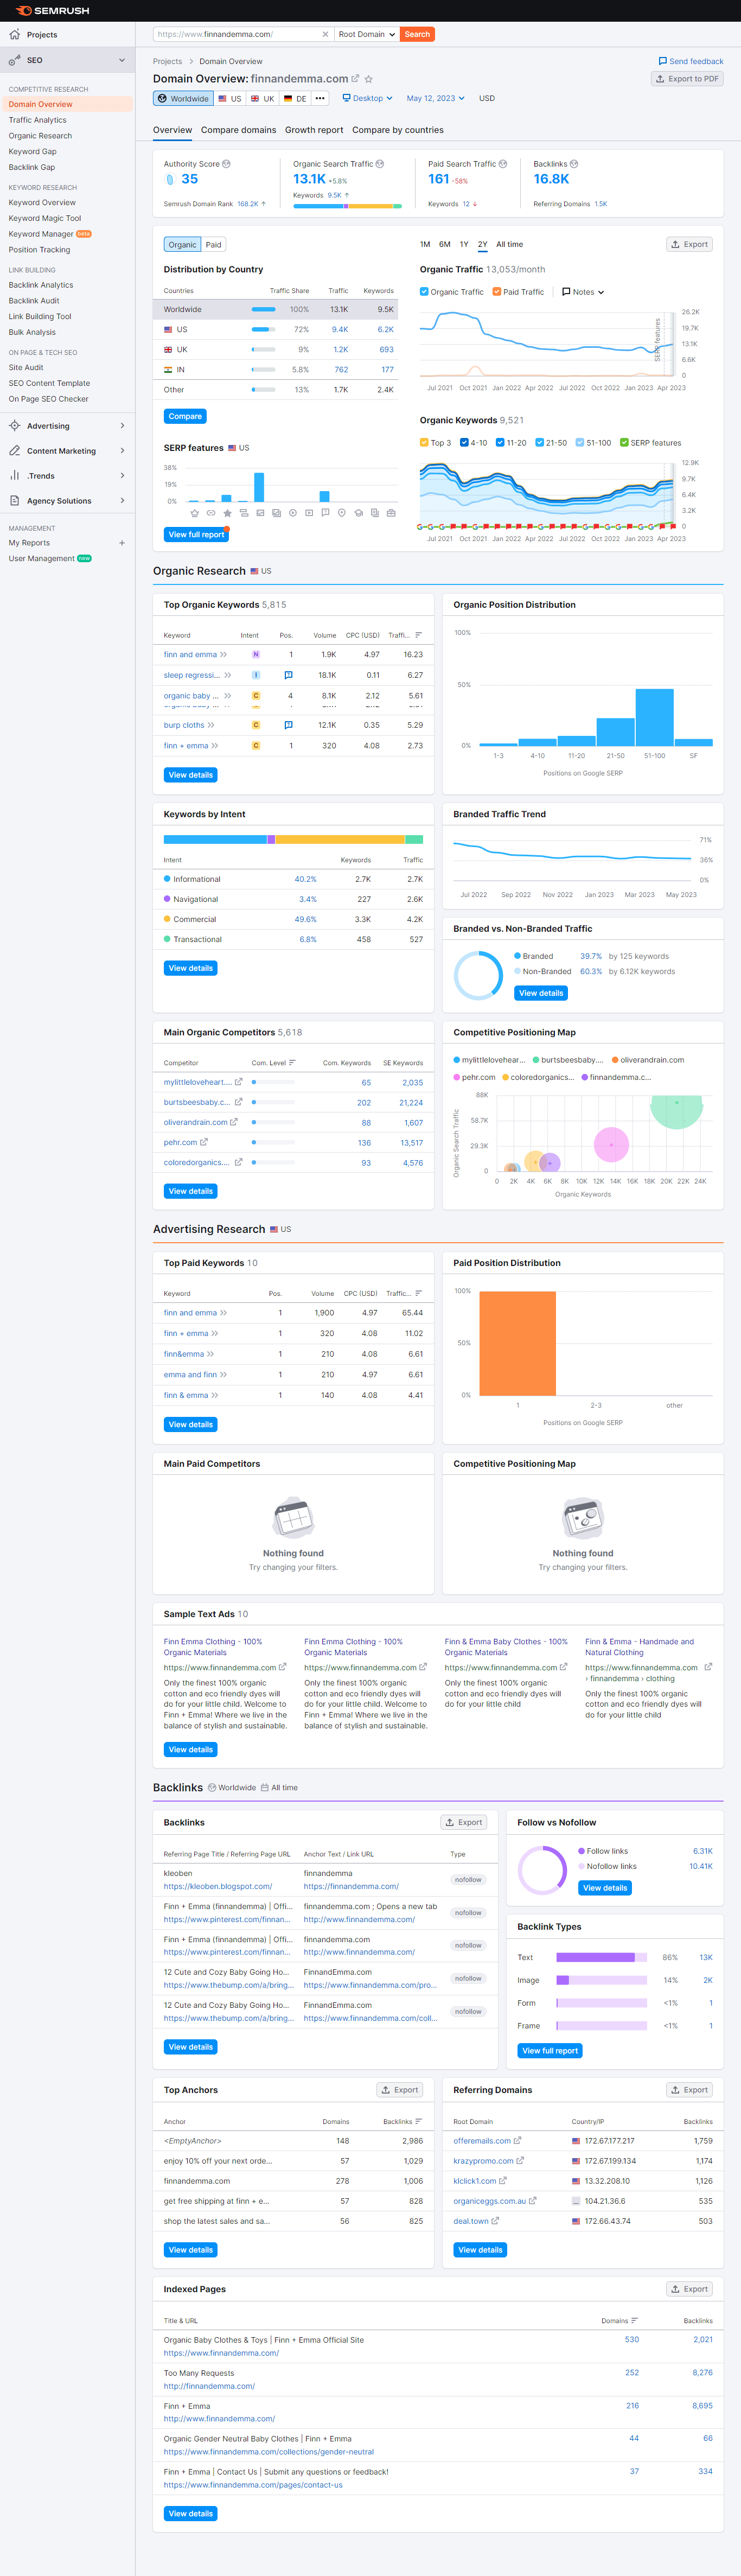The image size is (741, 2576).
Task: Click the .Trends bar chart icon
Action: (15, 475)
